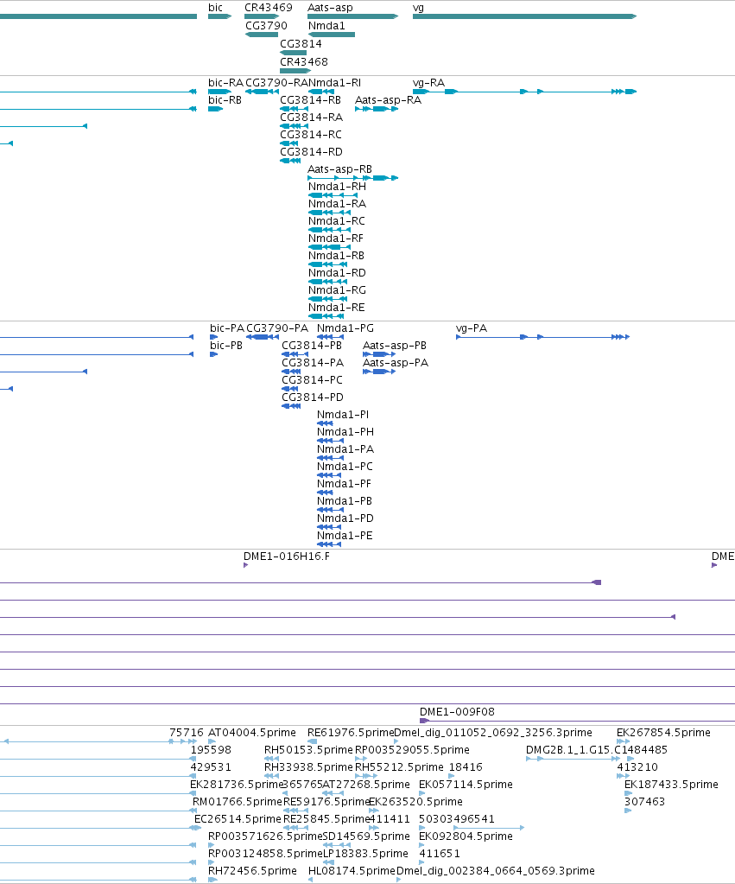Click the Nmda1-RB transcript label
This screenshot has width=735, height=884.
pyautogui.click(x=336, y=256)
